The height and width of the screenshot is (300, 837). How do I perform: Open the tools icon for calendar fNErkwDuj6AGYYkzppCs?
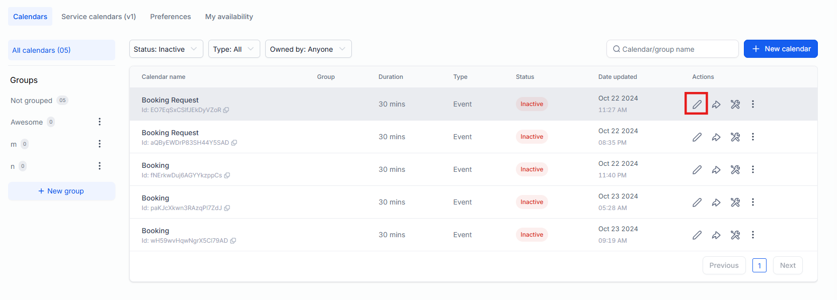[x=735, y=170]
